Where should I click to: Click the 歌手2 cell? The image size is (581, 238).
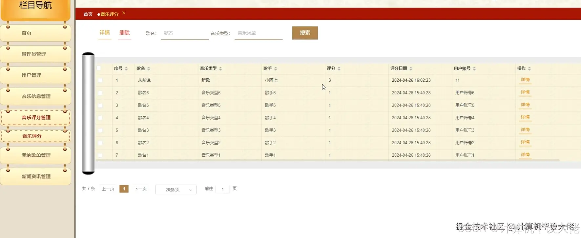coord(270,143)
